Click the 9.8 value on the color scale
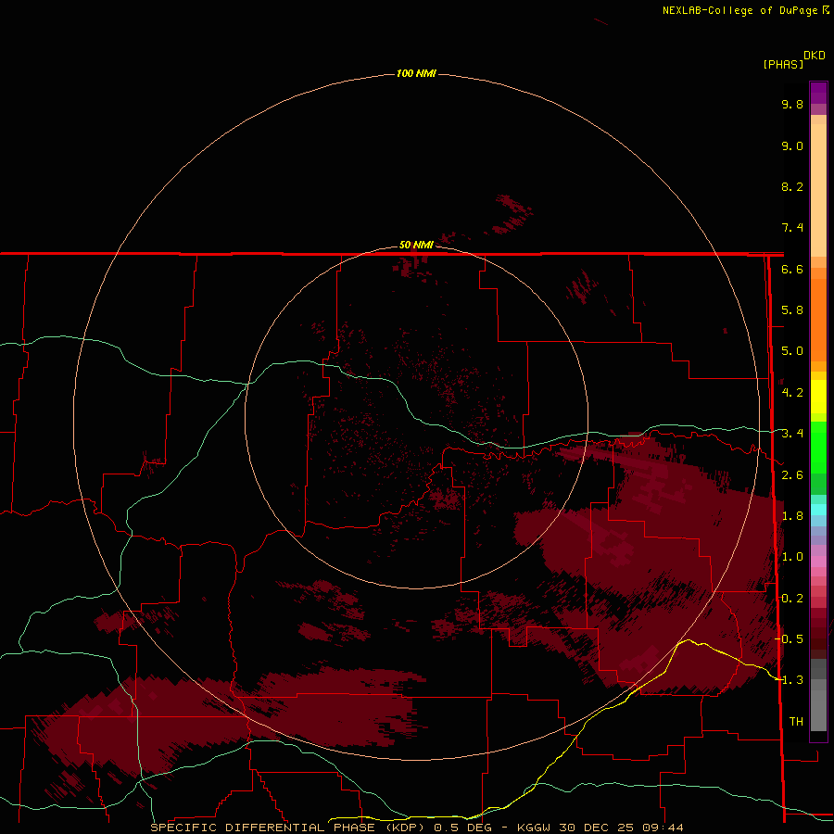This screenshot has height=834, width=834. coord(792,104)
